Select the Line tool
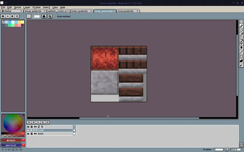Viewport: 244px width, 152px height. pos(241,52)
